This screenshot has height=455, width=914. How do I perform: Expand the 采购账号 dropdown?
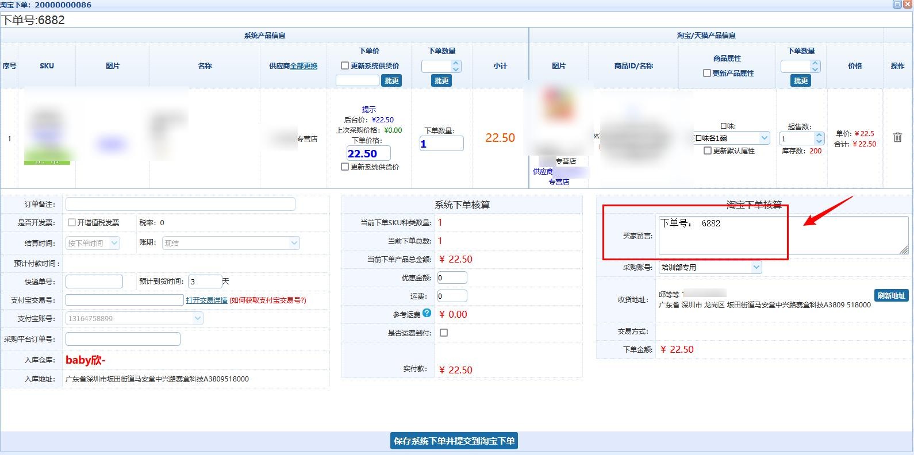click(756, 267)
